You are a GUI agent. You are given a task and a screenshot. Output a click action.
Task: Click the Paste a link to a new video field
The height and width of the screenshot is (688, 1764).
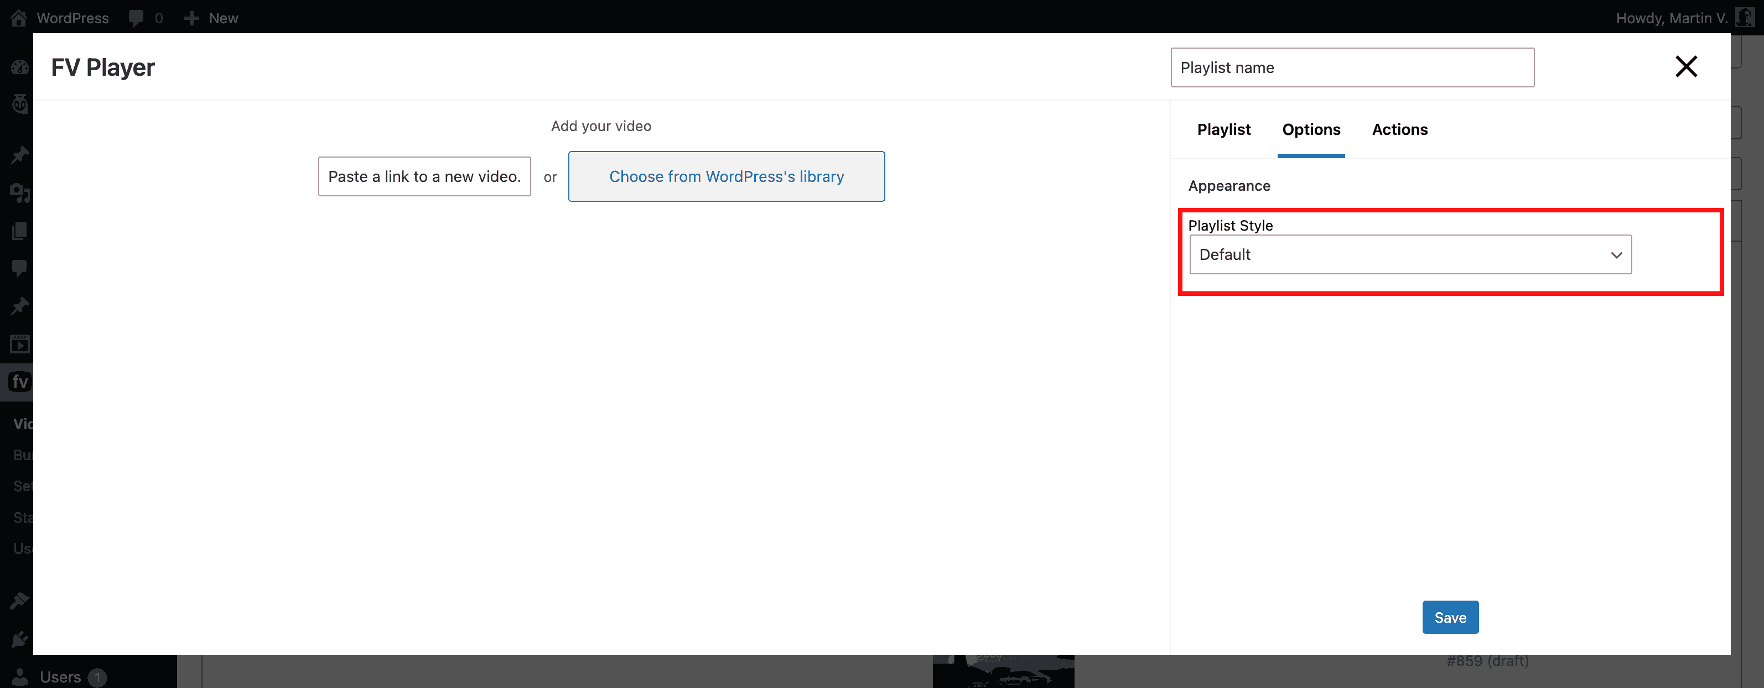pos(424,176)
